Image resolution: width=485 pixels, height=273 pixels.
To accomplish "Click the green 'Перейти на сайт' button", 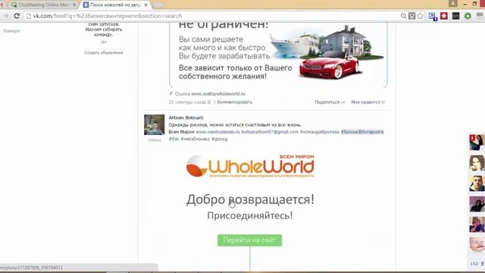I will pos(249,240).
